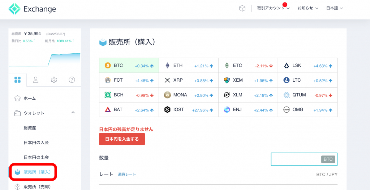Image resolution: width=370 pixels, height=190 pixels.
Task: Open the お知らせ dropdown
Action: pos(308,8)
